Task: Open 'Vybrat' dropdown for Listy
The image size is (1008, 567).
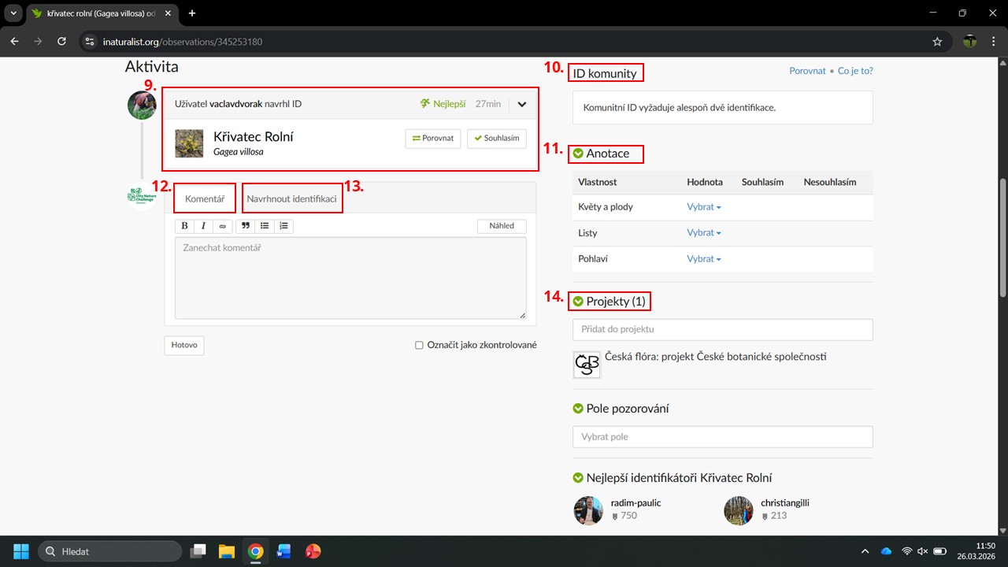Action: click(x=703, y=233)
